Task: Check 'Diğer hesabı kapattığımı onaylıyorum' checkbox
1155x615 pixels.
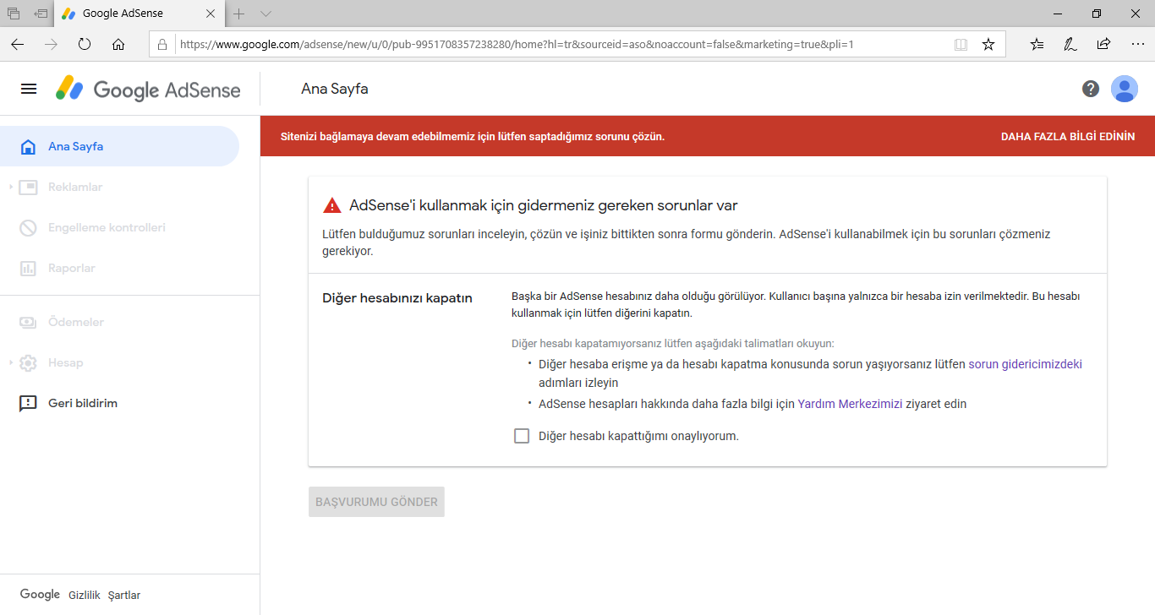Action: (522, 436)
